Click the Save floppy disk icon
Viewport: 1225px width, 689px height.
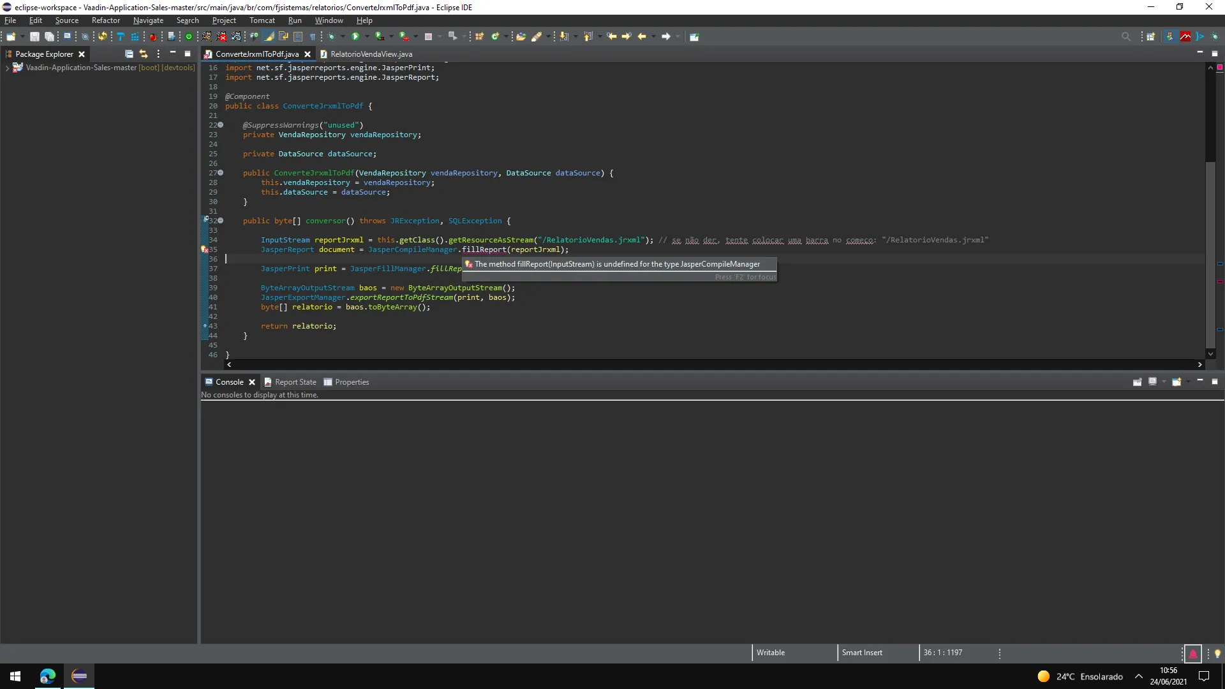coord(34,36)
